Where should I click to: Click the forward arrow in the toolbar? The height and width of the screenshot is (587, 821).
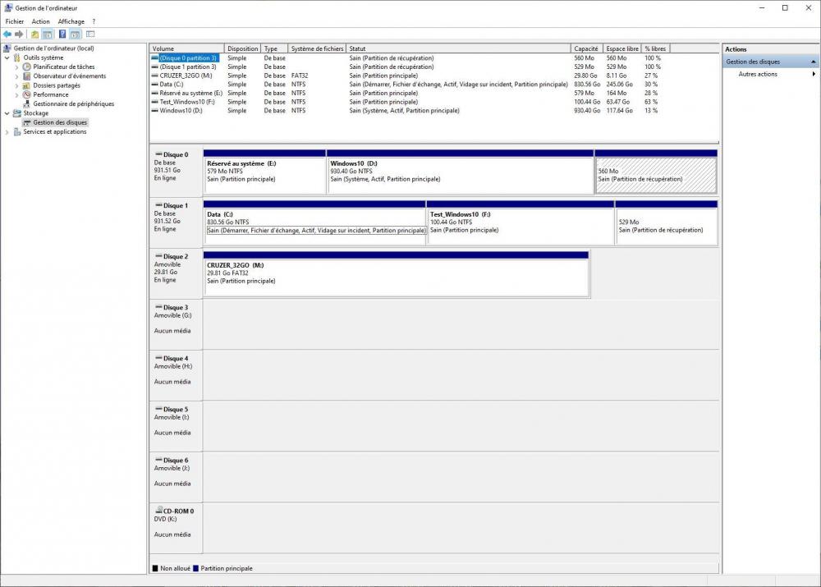[x=19, y=34]
